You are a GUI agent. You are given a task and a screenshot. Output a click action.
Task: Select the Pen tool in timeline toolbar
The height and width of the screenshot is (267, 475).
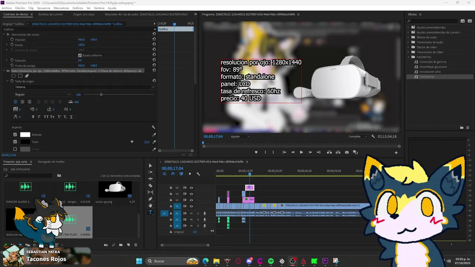point(150,199)
